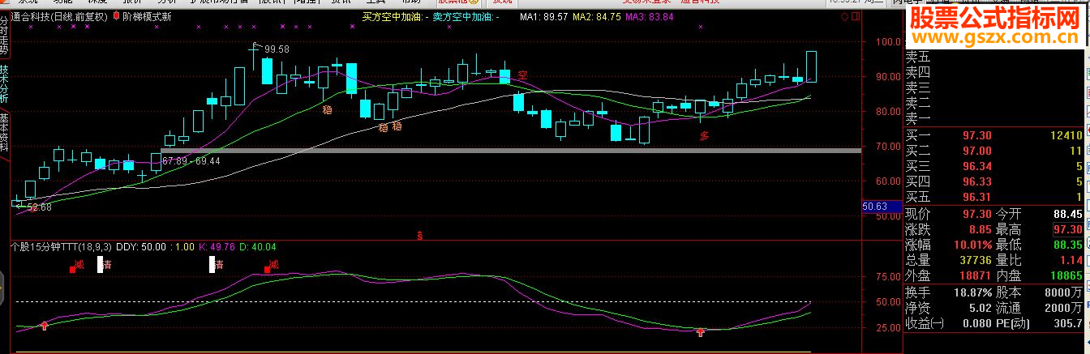This screenshot has height=354, width=1090.
Task: Click the red S marker under the main chart
Action: [x=419, y=236]
